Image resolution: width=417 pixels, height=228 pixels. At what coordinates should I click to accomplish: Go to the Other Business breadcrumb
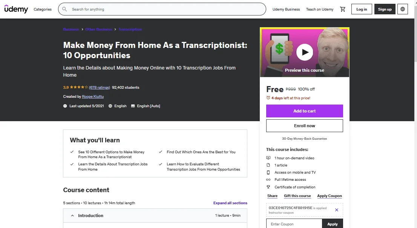point(99,29)
